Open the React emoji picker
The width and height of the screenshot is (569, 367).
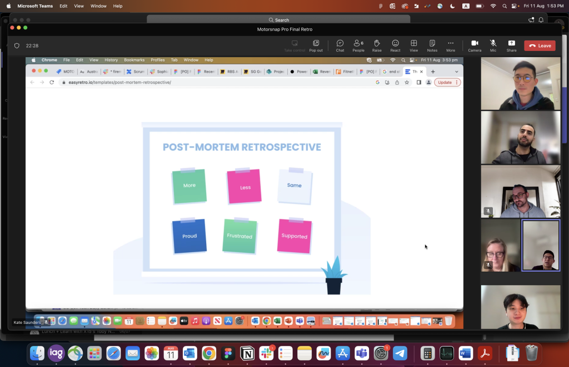pyautogui.click(x=395, y=45)
